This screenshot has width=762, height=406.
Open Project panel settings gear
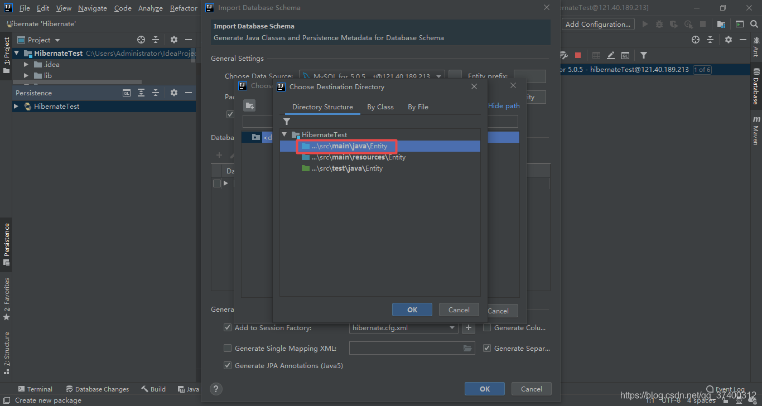click(174, 40)
